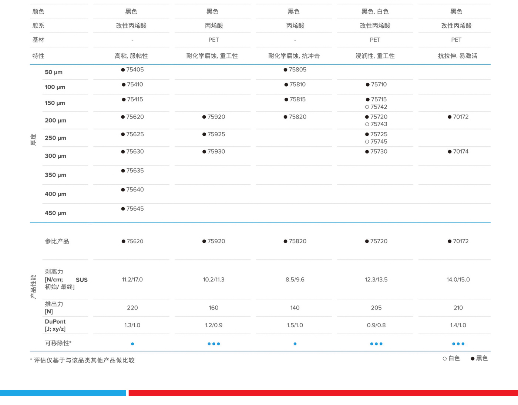Click peel force value 12.3/13.5

pyautogui.click(x=376, y=280)
